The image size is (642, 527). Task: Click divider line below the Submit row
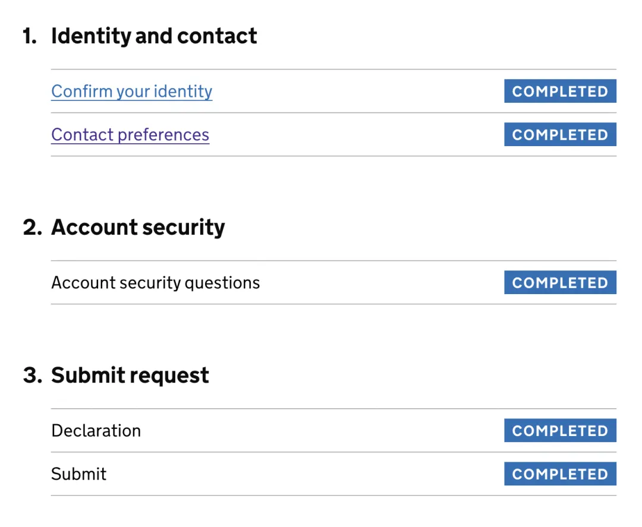click(333, 496)
